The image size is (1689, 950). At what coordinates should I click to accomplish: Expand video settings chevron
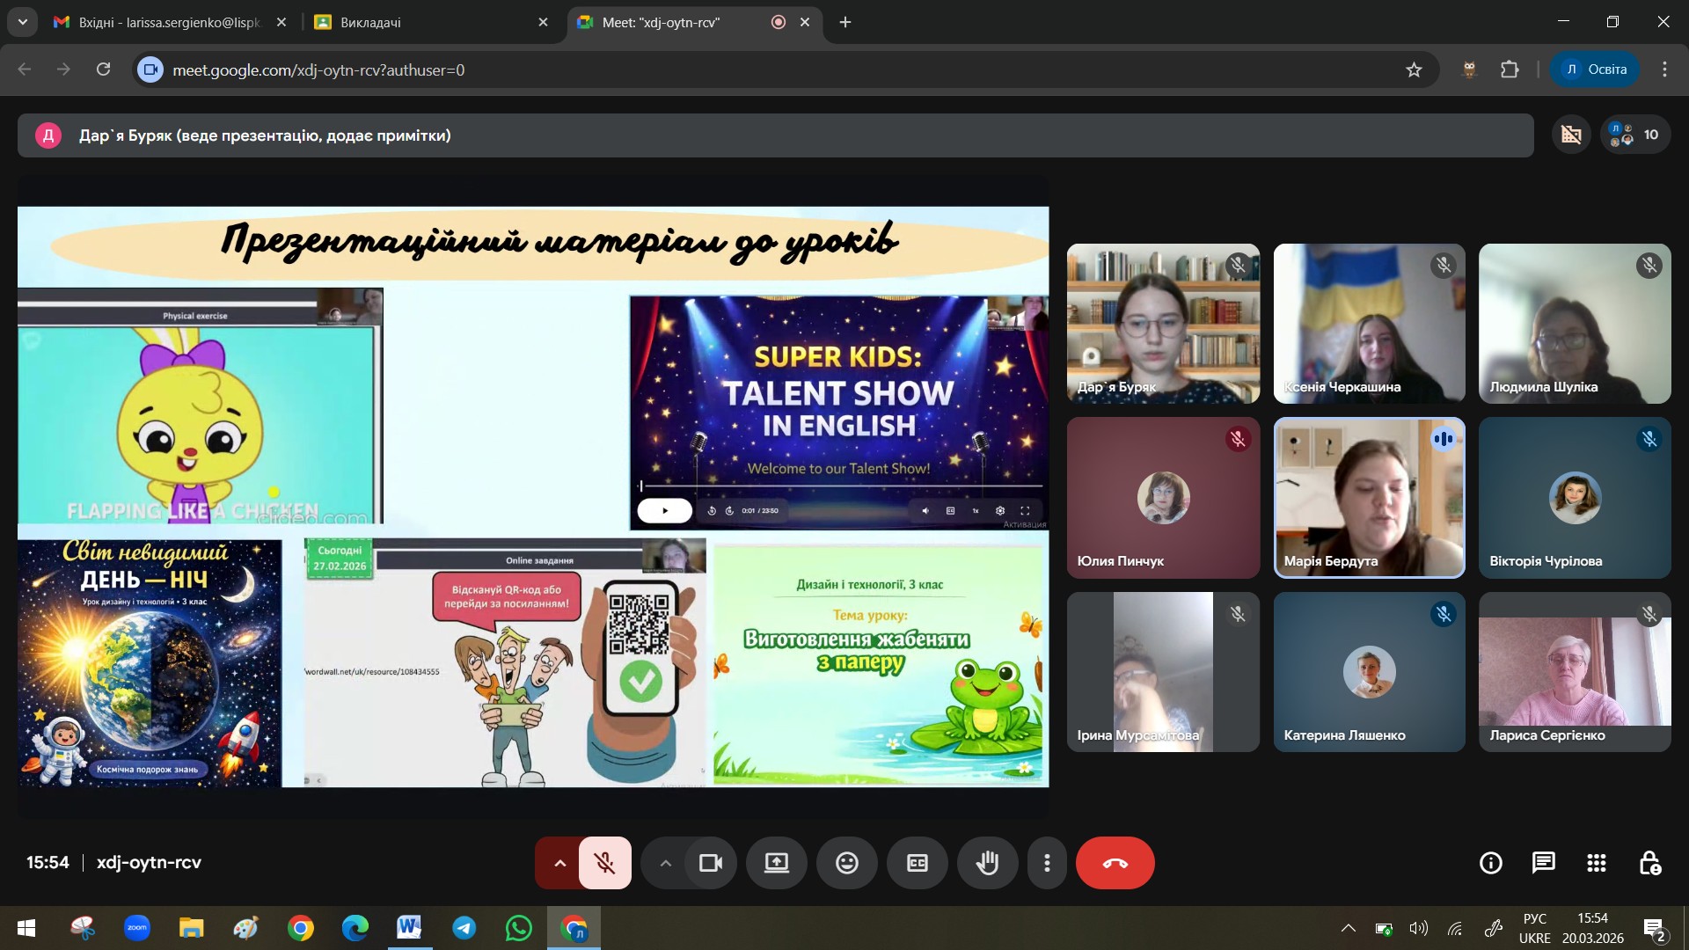coord(666,863)
